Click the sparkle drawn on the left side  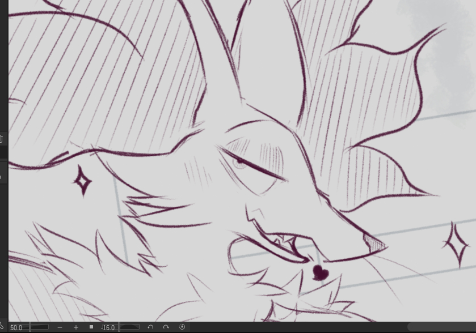click(83, 180)
